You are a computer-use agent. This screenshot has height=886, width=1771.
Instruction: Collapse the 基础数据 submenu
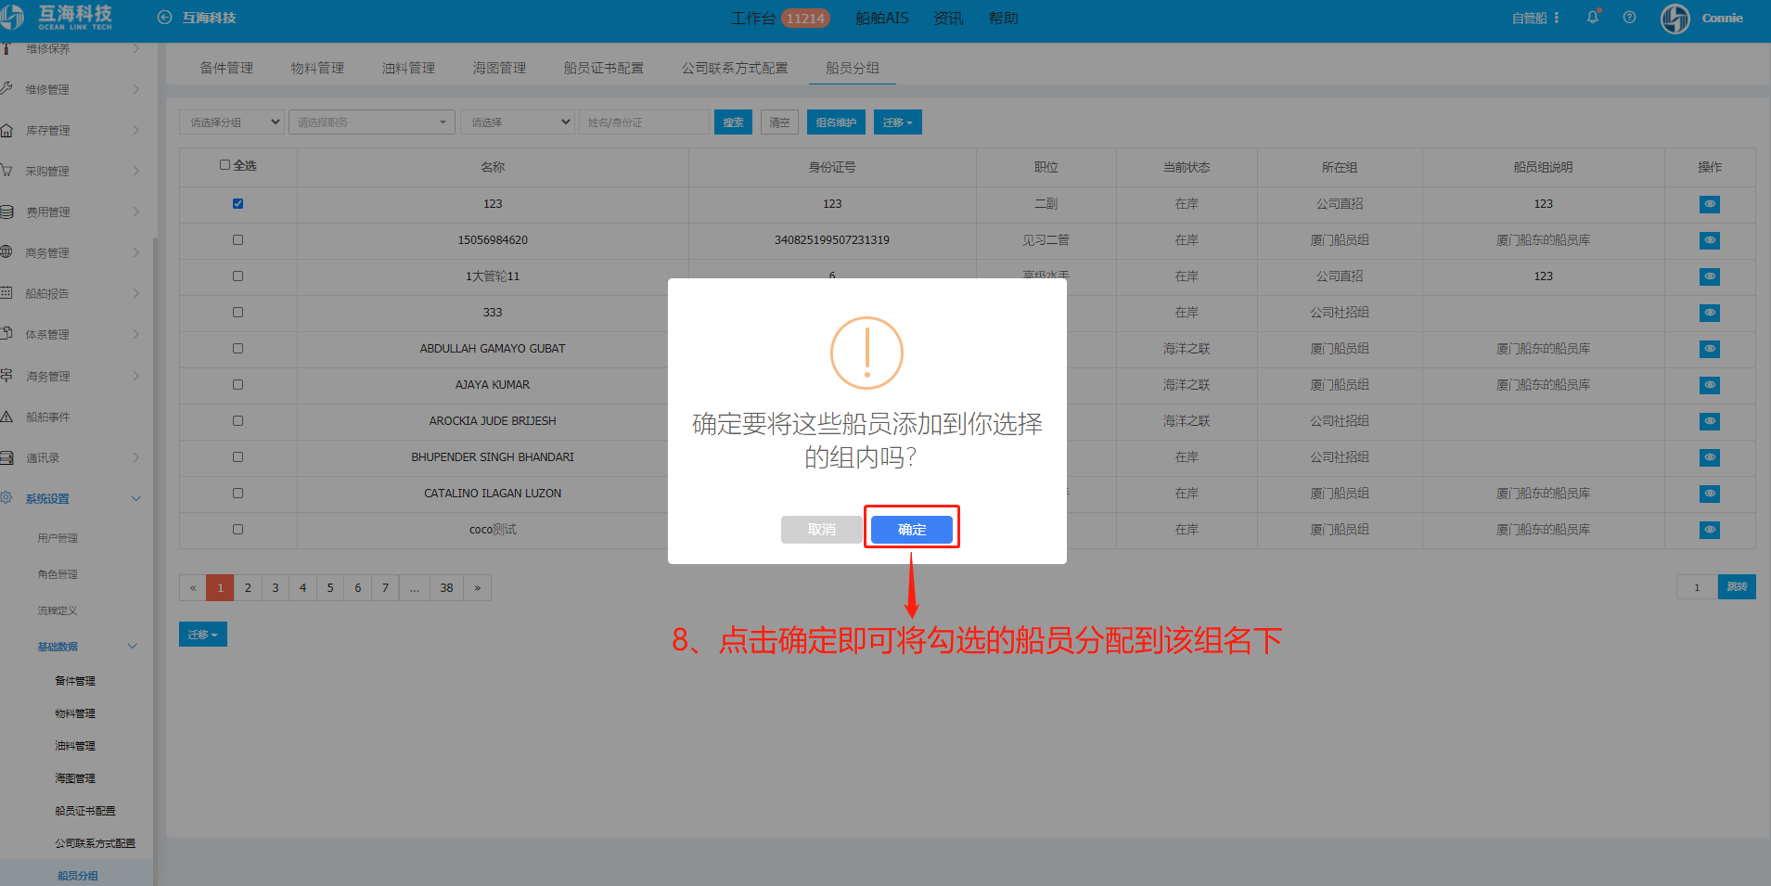coord(133,647)
